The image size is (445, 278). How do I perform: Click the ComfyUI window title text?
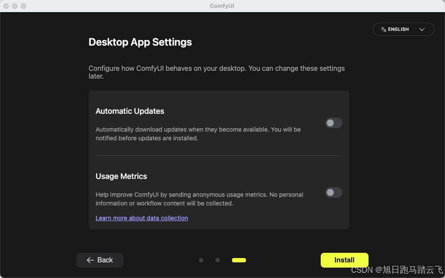[222, 6]
